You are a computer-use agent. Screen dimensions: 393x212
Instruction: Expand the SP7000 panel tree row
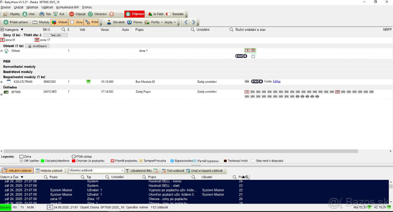(1, 94)
